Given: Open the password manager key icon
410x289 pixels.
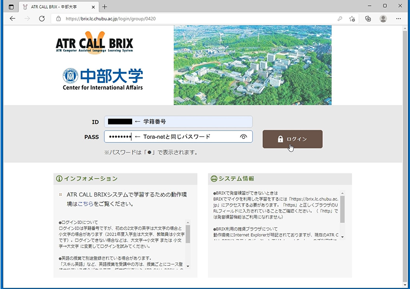Looking at the screenshot, I should [340, 18].
